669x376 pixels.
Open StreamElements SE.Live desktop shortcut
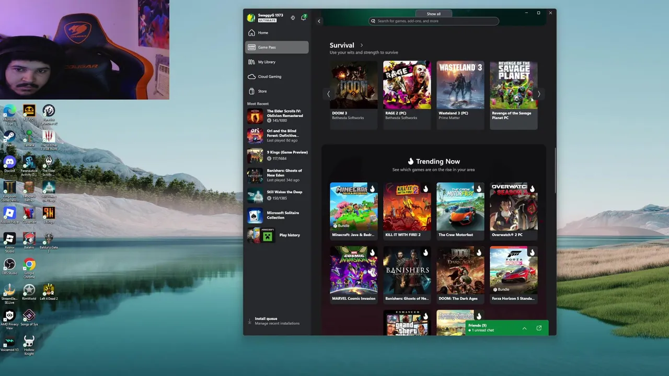(9, 294)
